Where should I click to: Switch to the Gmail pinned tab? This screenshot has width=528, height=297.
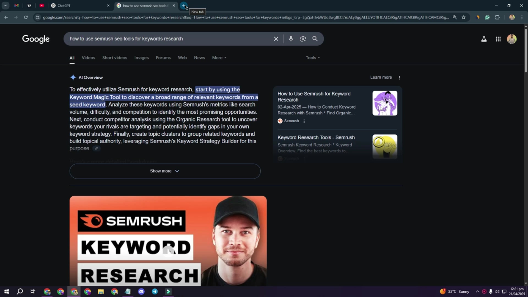click(x=16, y=5)
